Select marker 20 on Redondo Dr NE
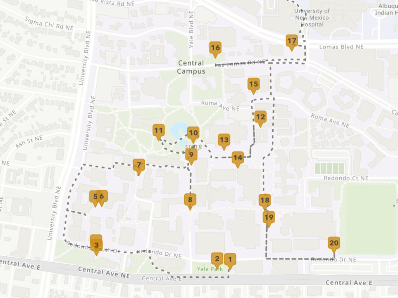Viewport: 398px width, 298px height. (x=334, y=243)
